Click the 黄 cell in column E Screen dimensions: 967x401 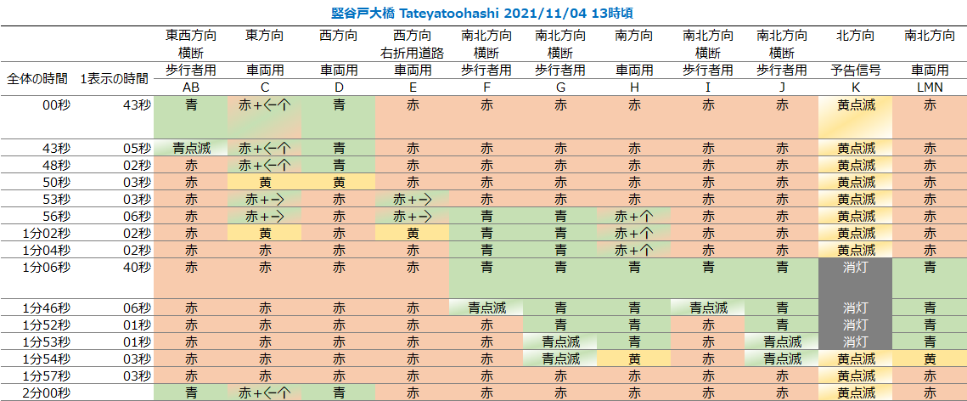pyautogui.click(x=413, y=233)
